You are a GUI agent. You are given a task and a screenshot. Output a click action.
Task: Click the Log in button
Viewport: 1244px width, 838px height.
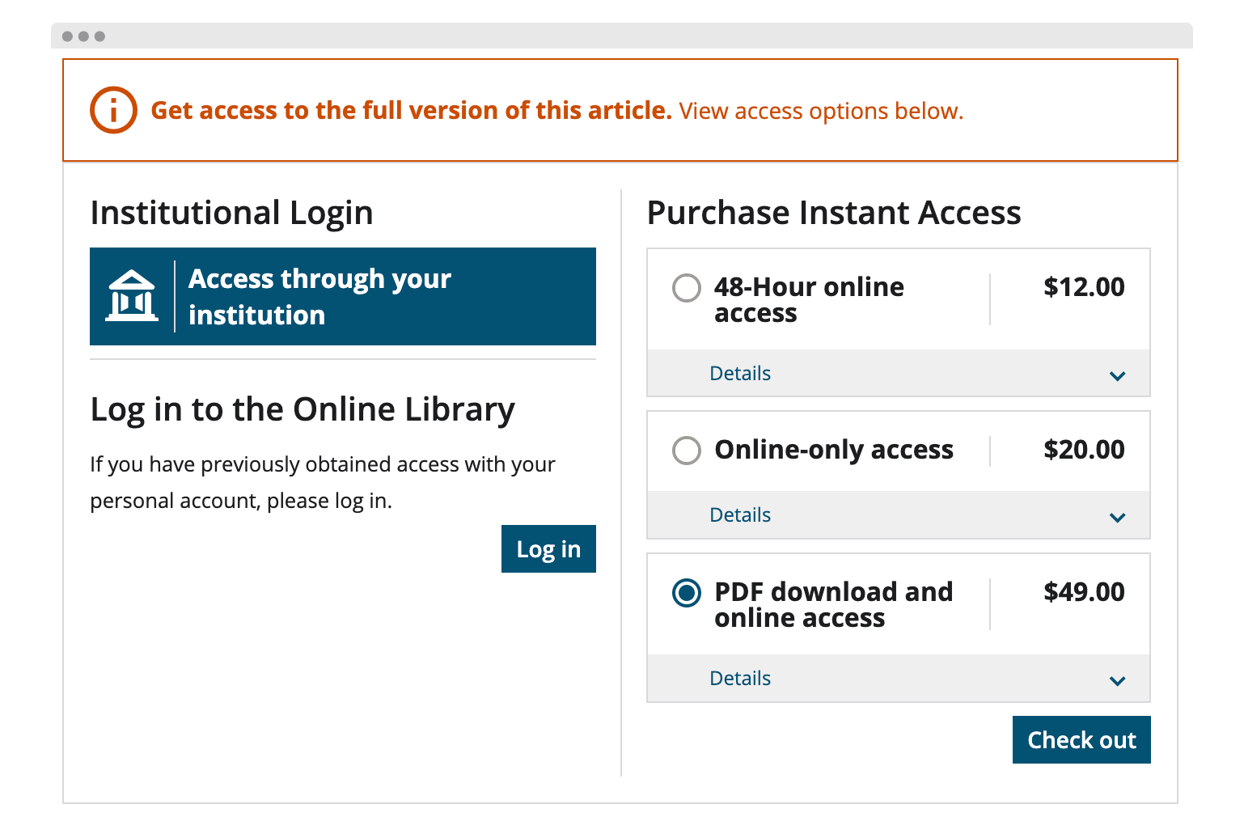(548, 548)
